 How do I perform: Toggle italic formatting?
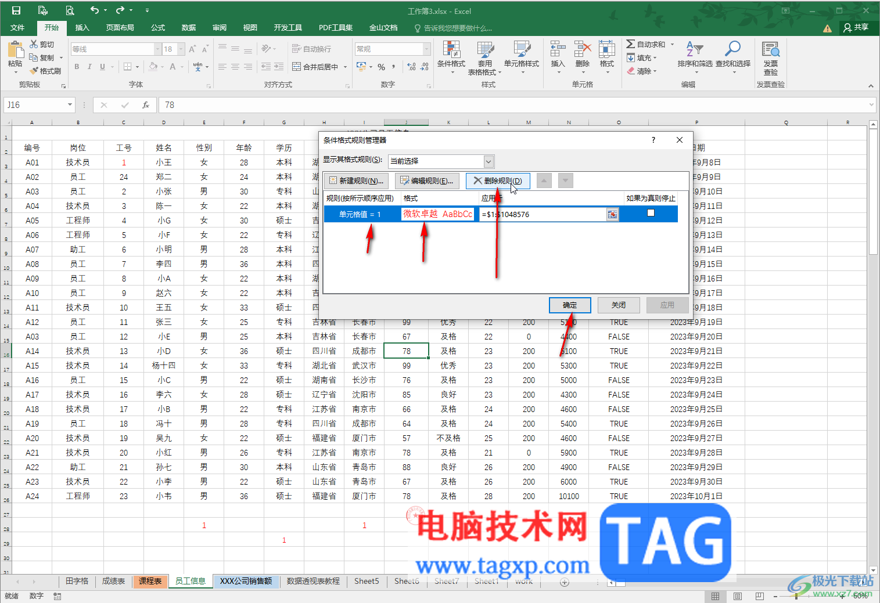[x=89, y=67]
